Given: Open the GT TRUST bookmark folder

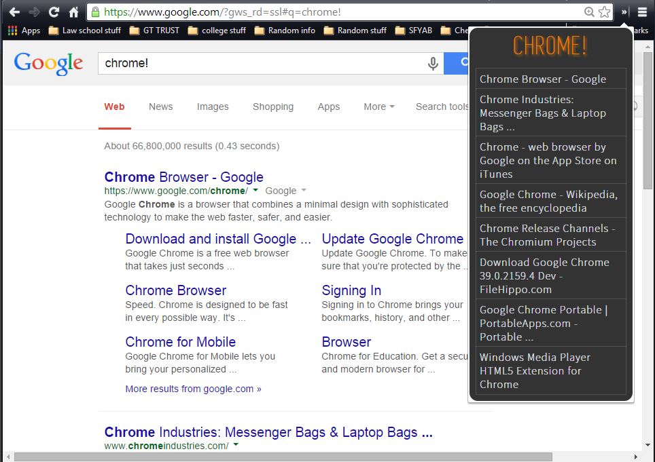Looking at the screenshot, I should (154, 31).
